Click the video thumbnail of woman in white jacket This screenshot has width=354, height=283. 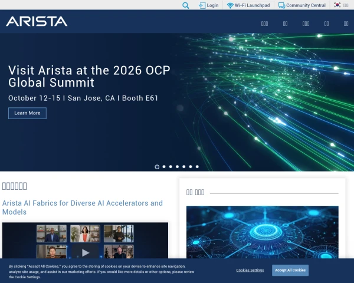click(85, 233)
